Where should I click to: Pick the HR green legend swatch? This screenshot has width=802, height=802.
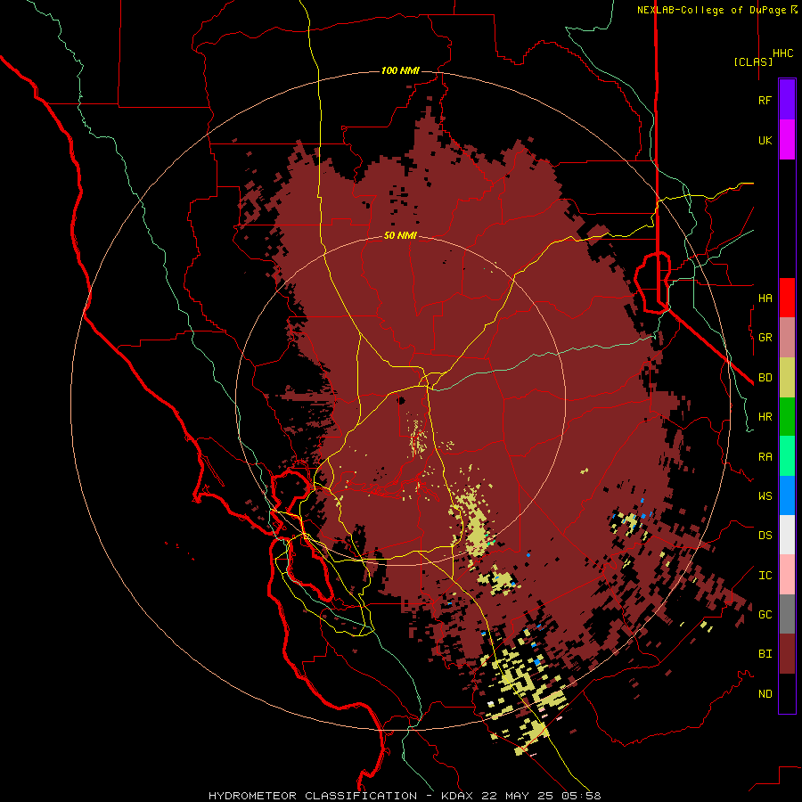(787, 417)
